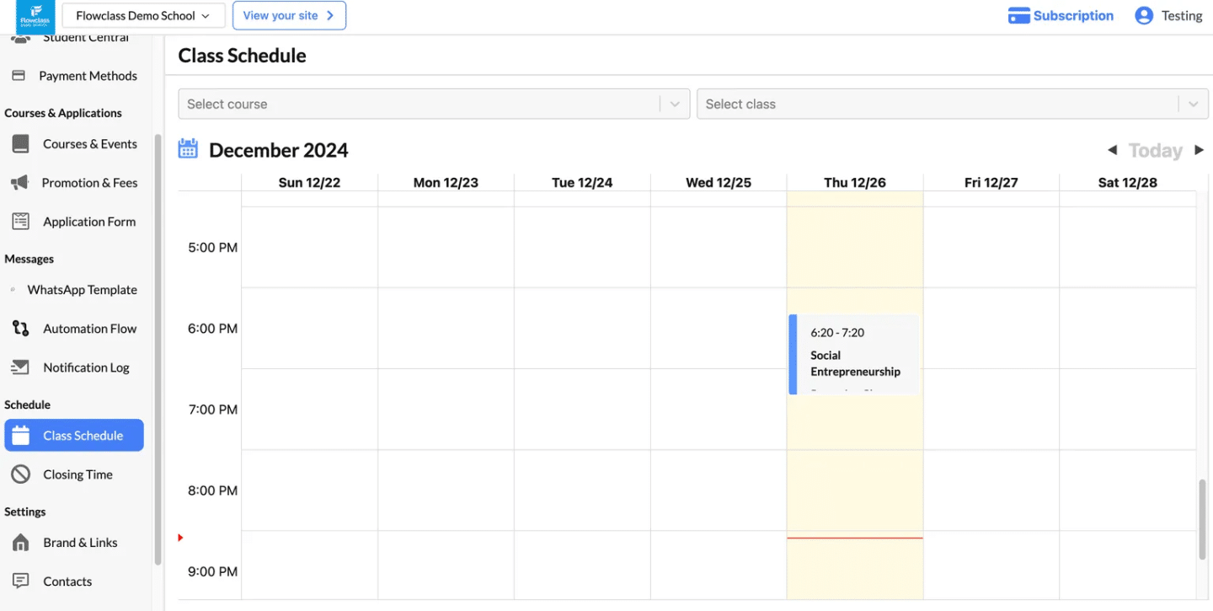
Task: Open the Subscription link
Action: (x=1073, y=16)
